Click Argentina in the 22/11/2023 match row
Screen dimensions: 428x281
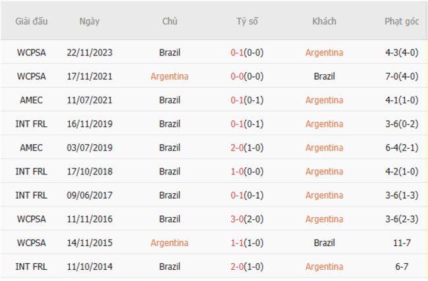tap(324, 52)
